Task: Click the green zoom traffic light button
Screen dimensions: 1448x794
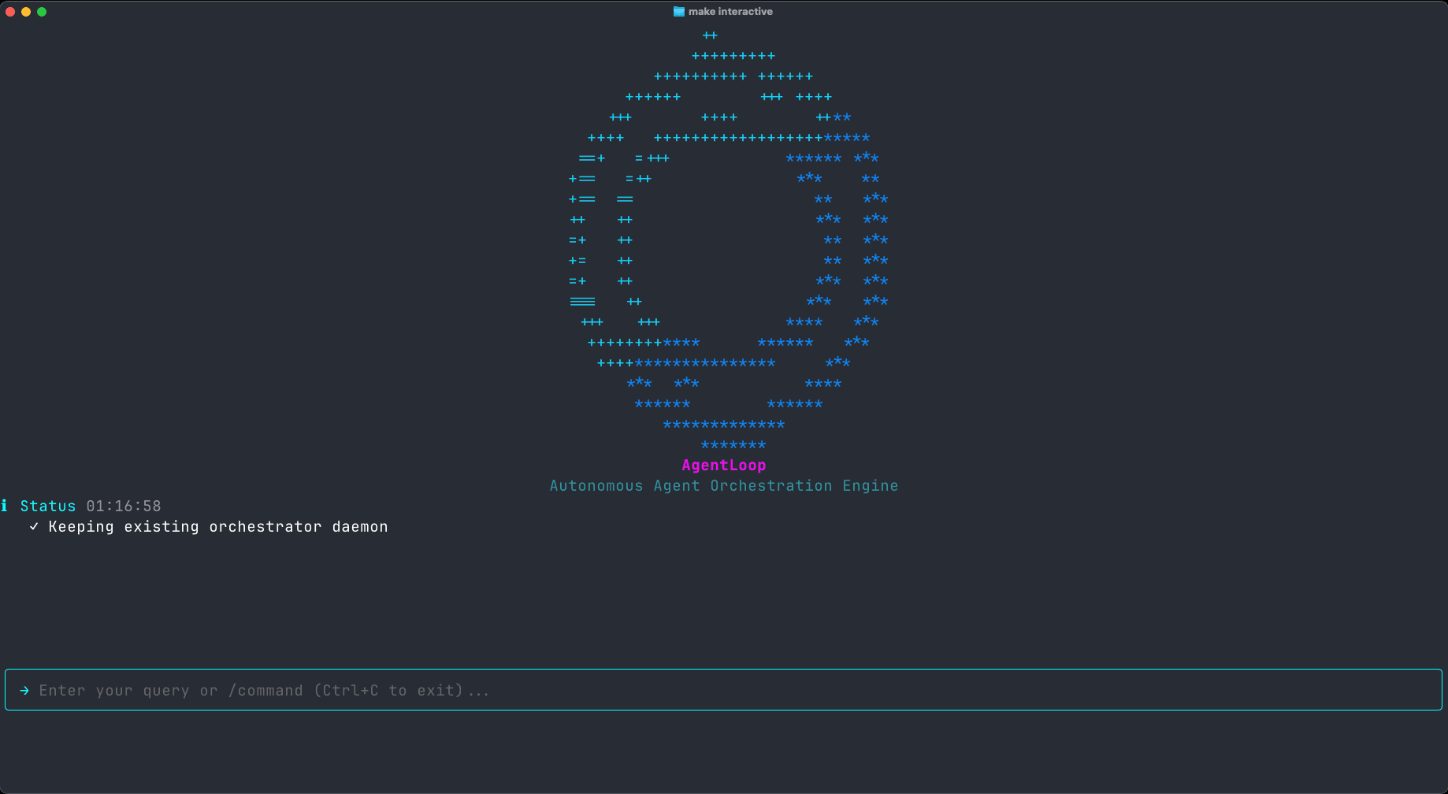Action: 41,11
